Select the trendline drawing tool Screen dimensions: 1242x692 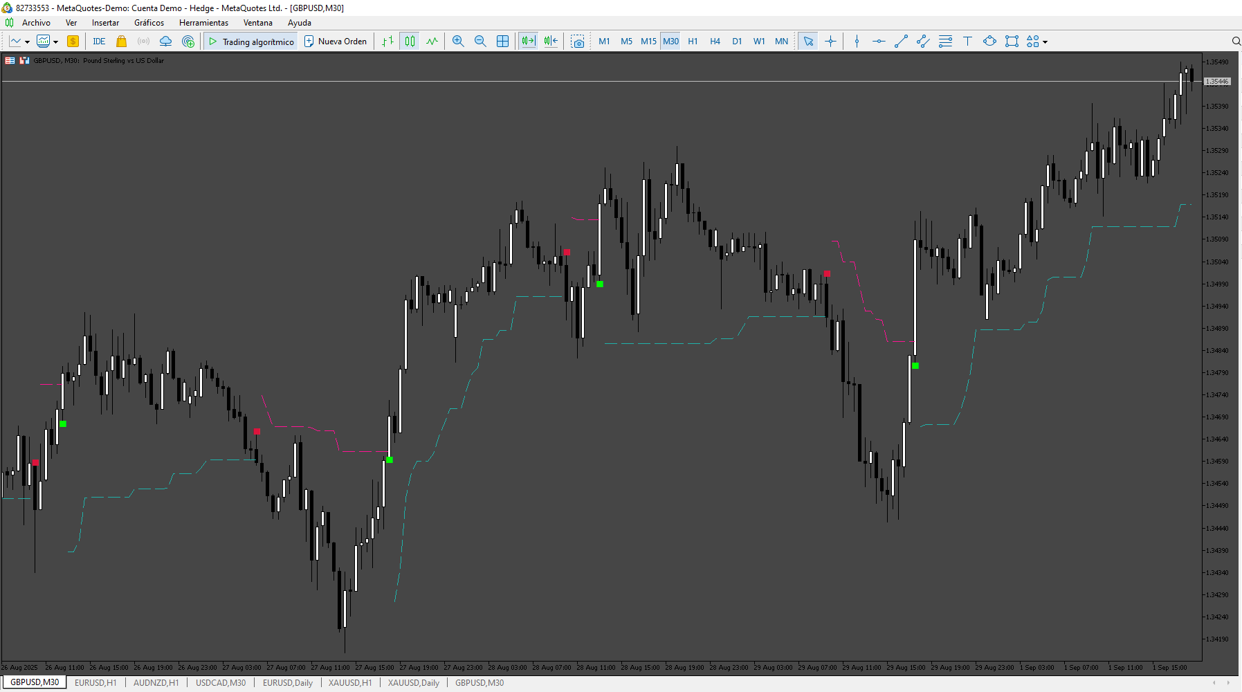pyautogui.click(x=901, y=42)
